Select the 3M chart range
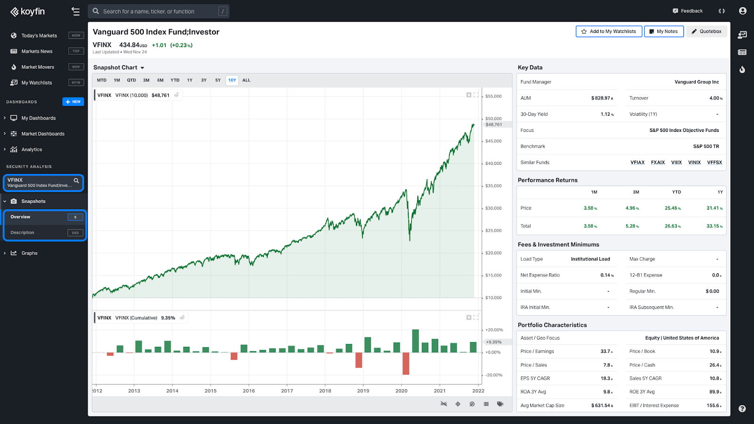The height and width of the screenshot is (424, 754). pyautogui.click(x=146, y=80)
